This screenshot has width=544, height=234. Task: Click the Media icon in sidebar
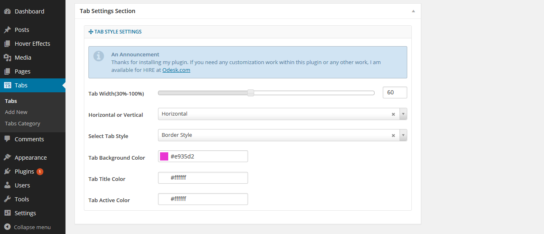[7, 58]
